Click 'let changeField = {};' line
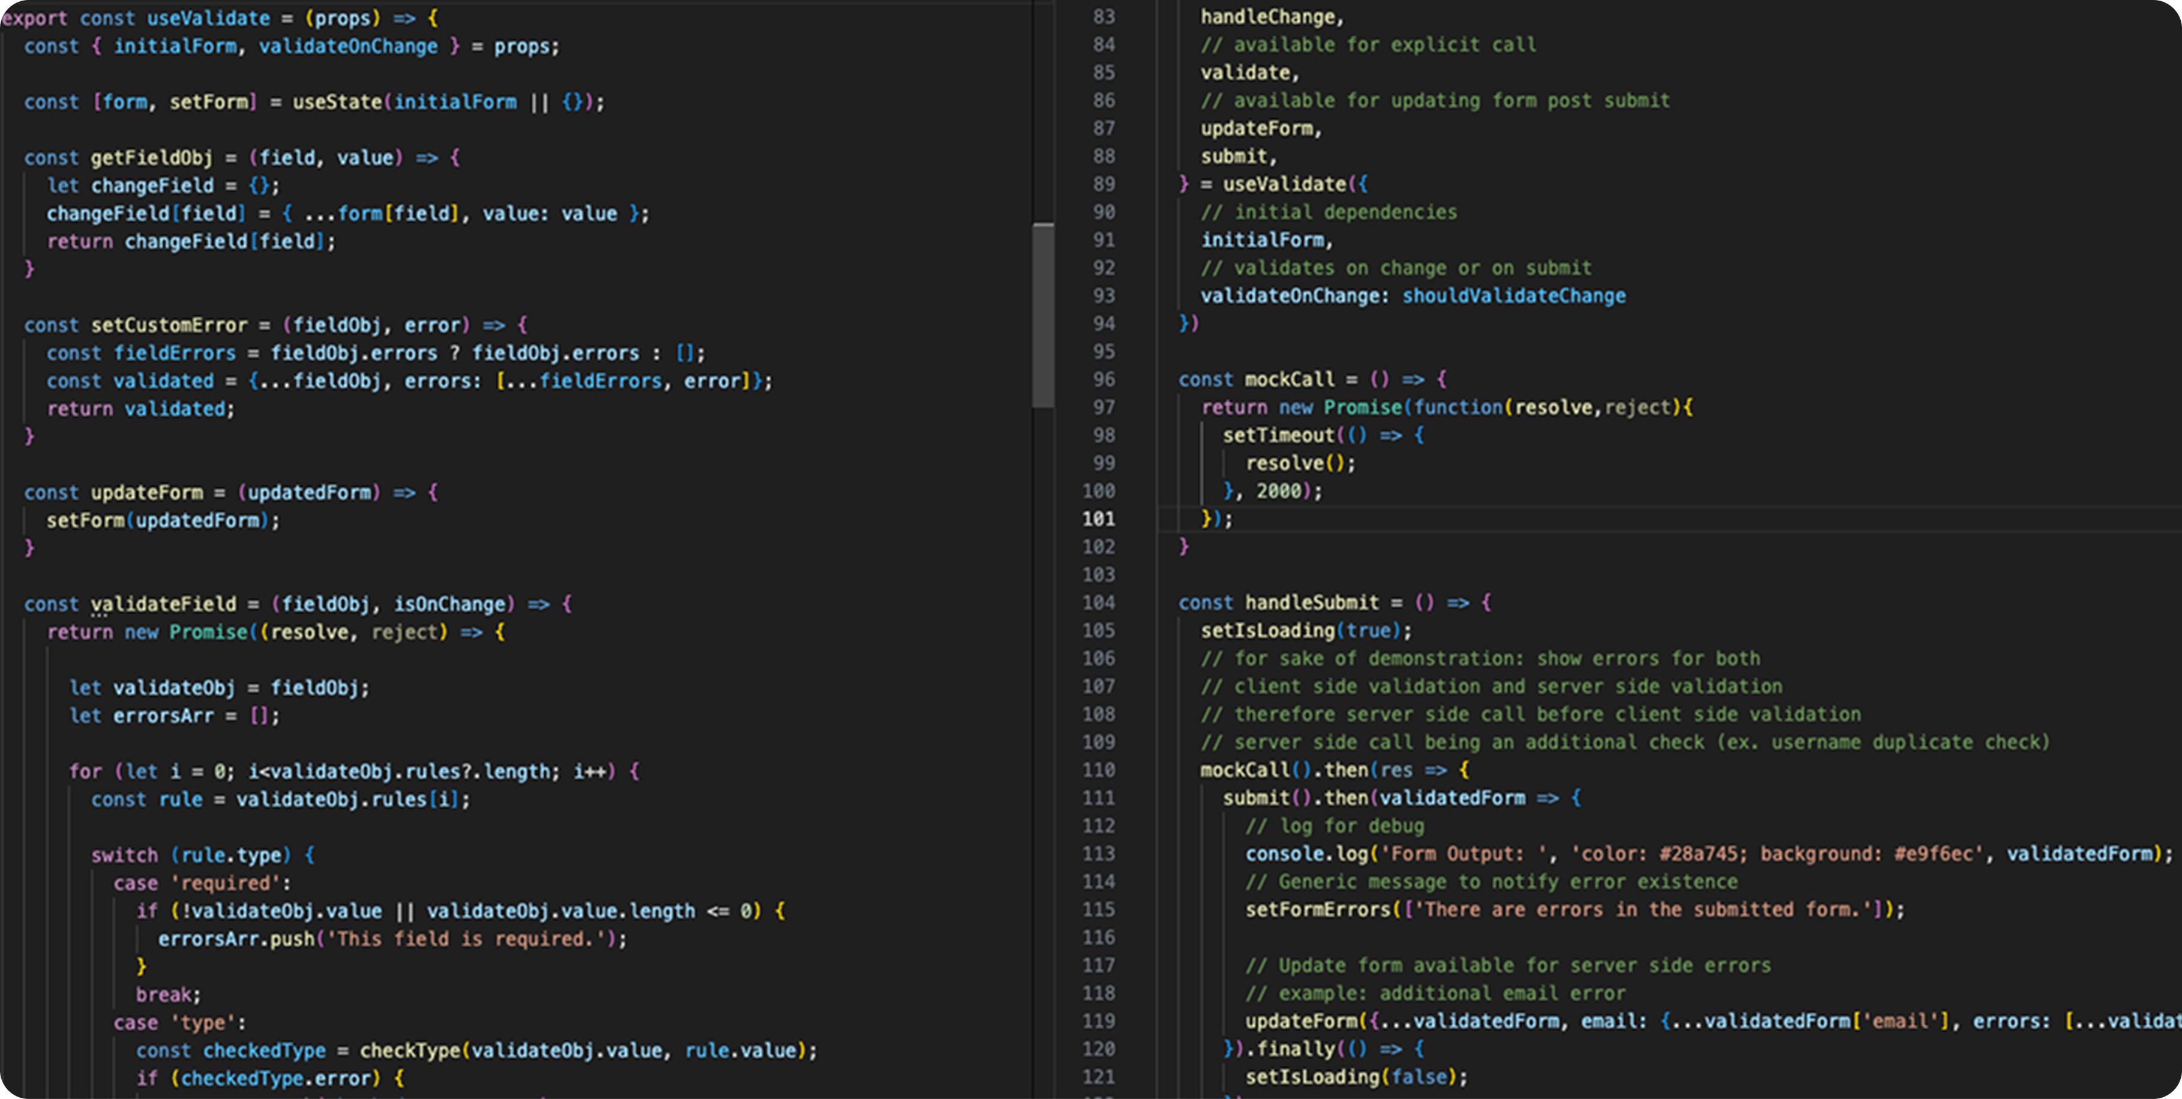This screenshot has width=2182, height=1099. (x=163, y=185)
